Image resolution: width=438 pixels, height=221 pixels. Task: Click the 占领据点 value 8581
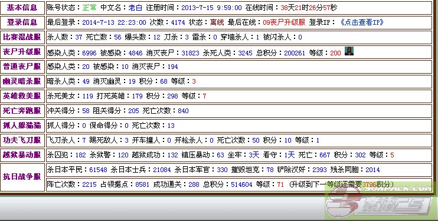pyautogui.click(x=142, y=184)
